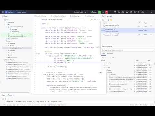Viewport: 155px width, 116px height.
Task: Expand the mipmap folder
Action: pyautogui.click(x=7, y=50)
